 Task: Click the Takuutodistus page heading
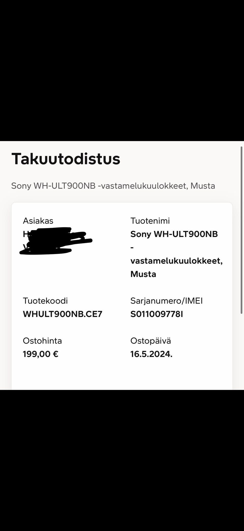point(66,159)
